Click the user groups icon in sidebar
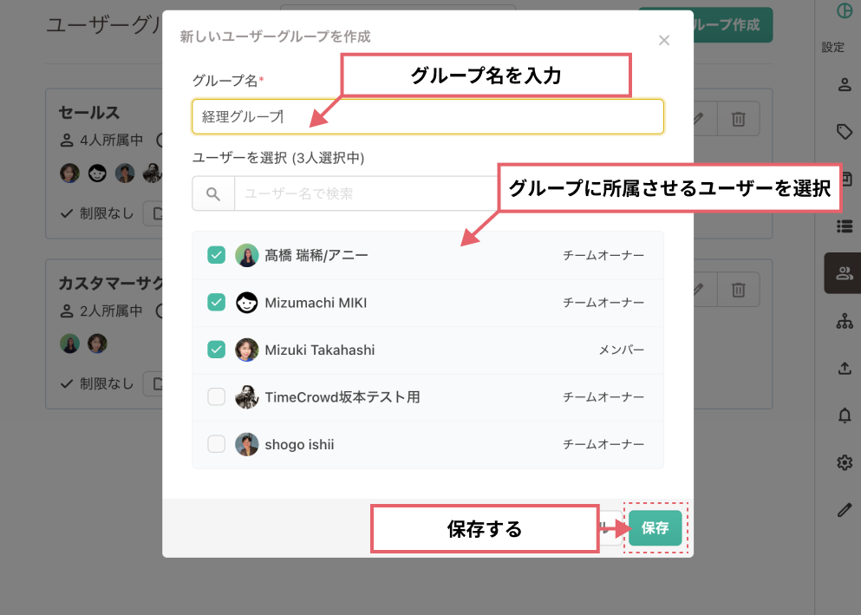861x615 pixels. tap(845, 272)
